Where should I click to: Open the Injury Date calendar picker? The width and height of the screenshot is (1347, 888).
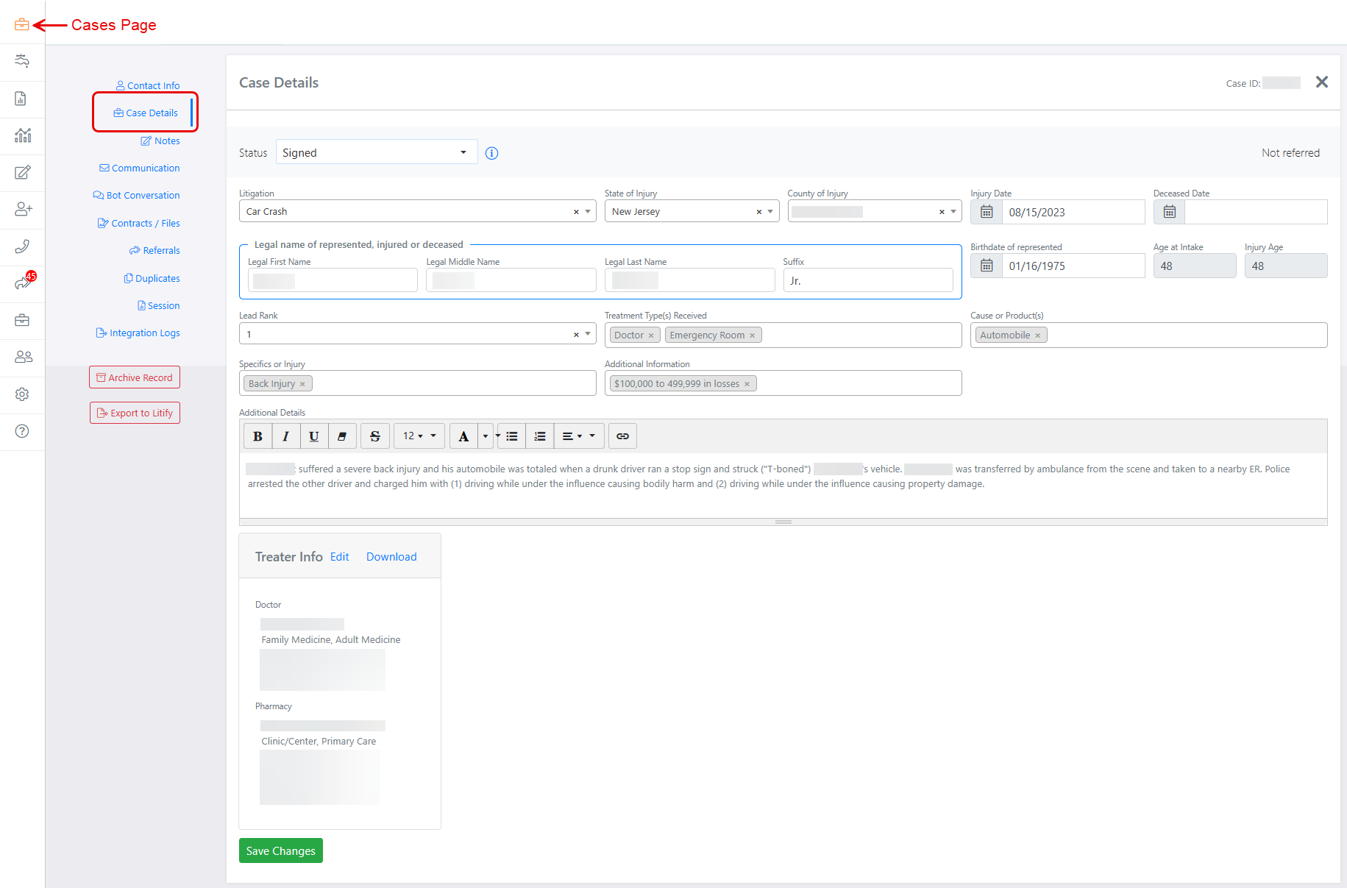click(x=987, y=212)
